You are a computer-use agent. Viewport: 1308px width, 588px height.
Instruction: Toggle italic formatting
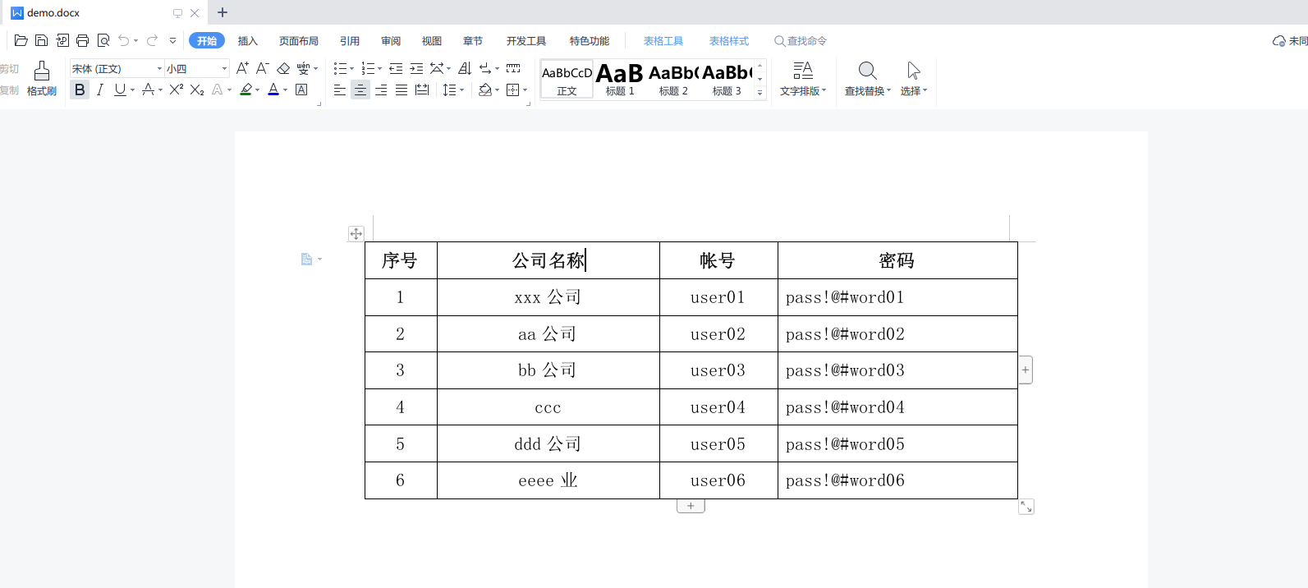(99, 90)
